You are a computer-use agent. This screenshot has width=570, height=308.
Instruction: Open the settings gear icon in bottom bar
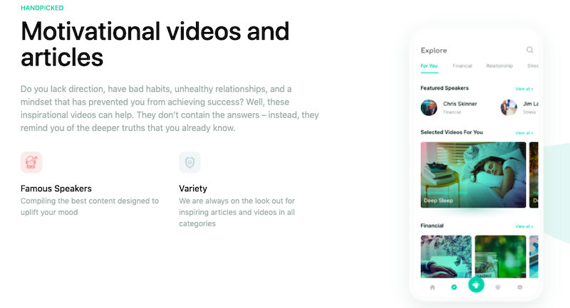[x=520, y=287]
